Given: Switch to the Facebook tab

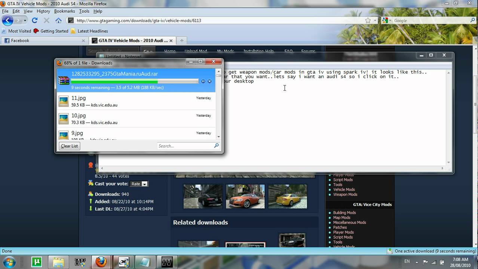Looking at the screenshot, I should click(x=45, y=40).
